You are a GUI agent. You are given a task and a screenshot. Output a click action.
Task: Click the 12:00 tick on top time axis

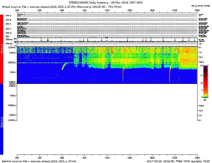(107, 10)
